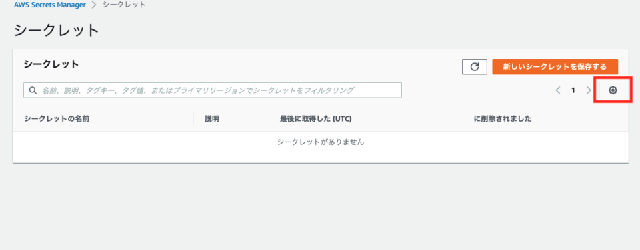Open AWS Secrets Manager breadcrumb link

tap(50, 5)
